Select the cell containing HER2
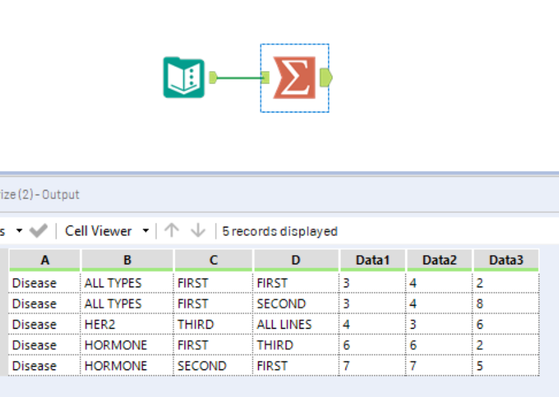 [x=99, y=324]
